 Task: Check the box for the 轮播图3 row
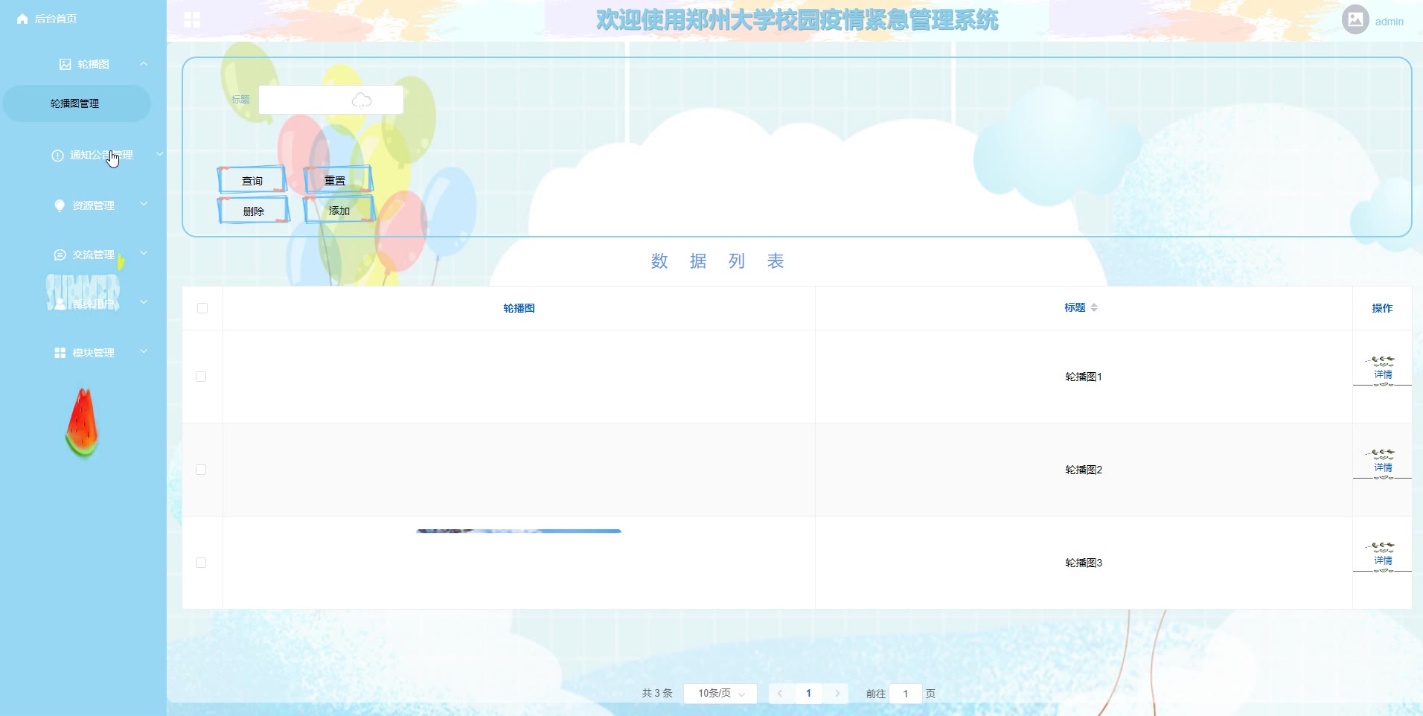tap(201, 563)
